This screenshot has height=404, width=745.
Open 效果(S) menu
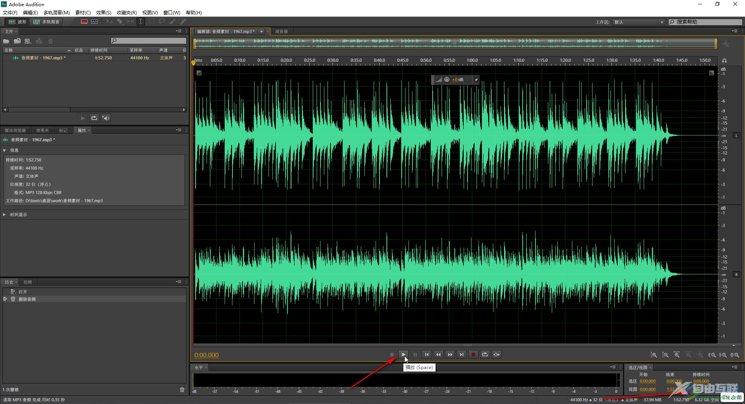tap(104, 13)
